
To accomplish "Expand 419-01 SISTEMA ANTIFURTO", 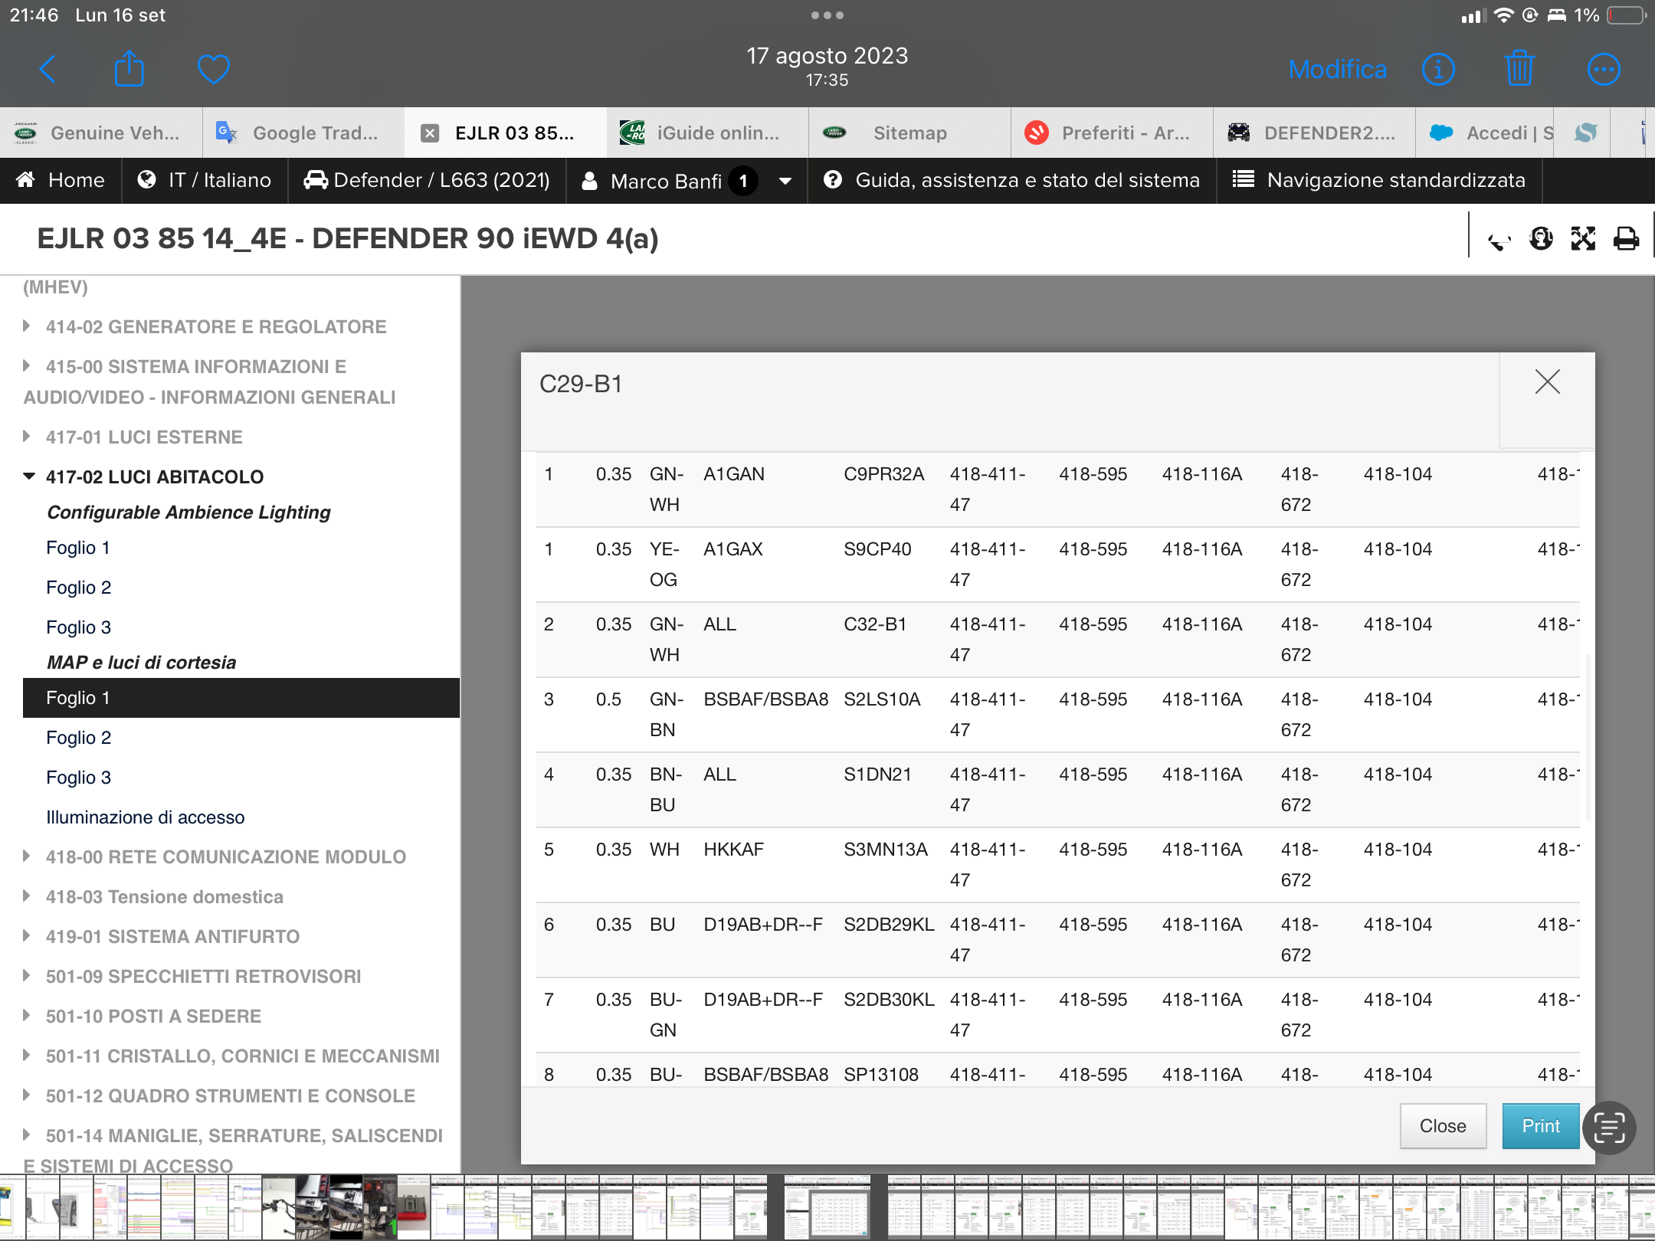I will pyautogui.click(x=172, y=937).
